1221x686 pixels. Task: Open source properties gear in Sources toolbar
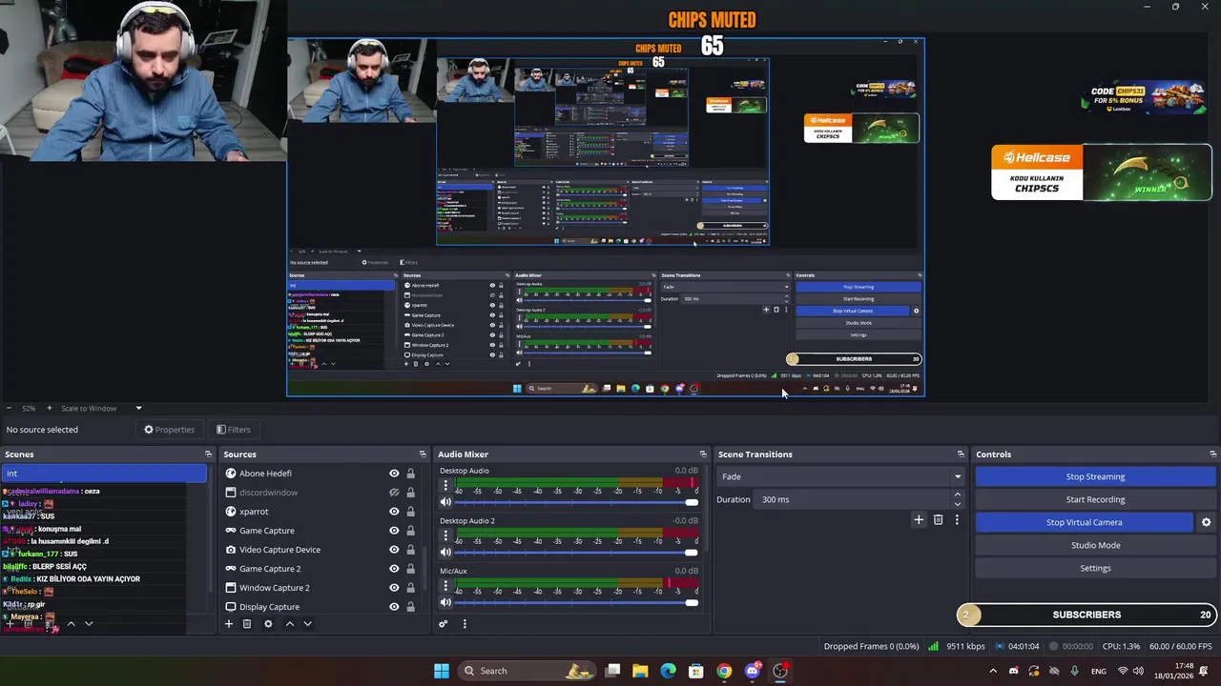268,624
